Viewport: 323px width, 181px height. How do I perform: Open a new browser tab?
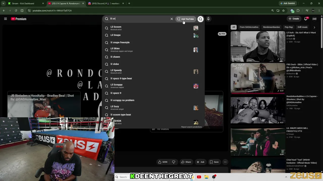click(x=129, y=4)
